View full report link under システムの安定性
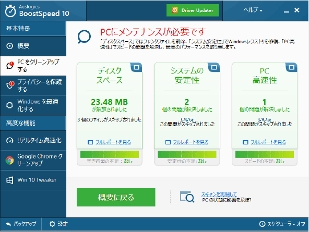 pyautogui.click(x=191, y=142)
